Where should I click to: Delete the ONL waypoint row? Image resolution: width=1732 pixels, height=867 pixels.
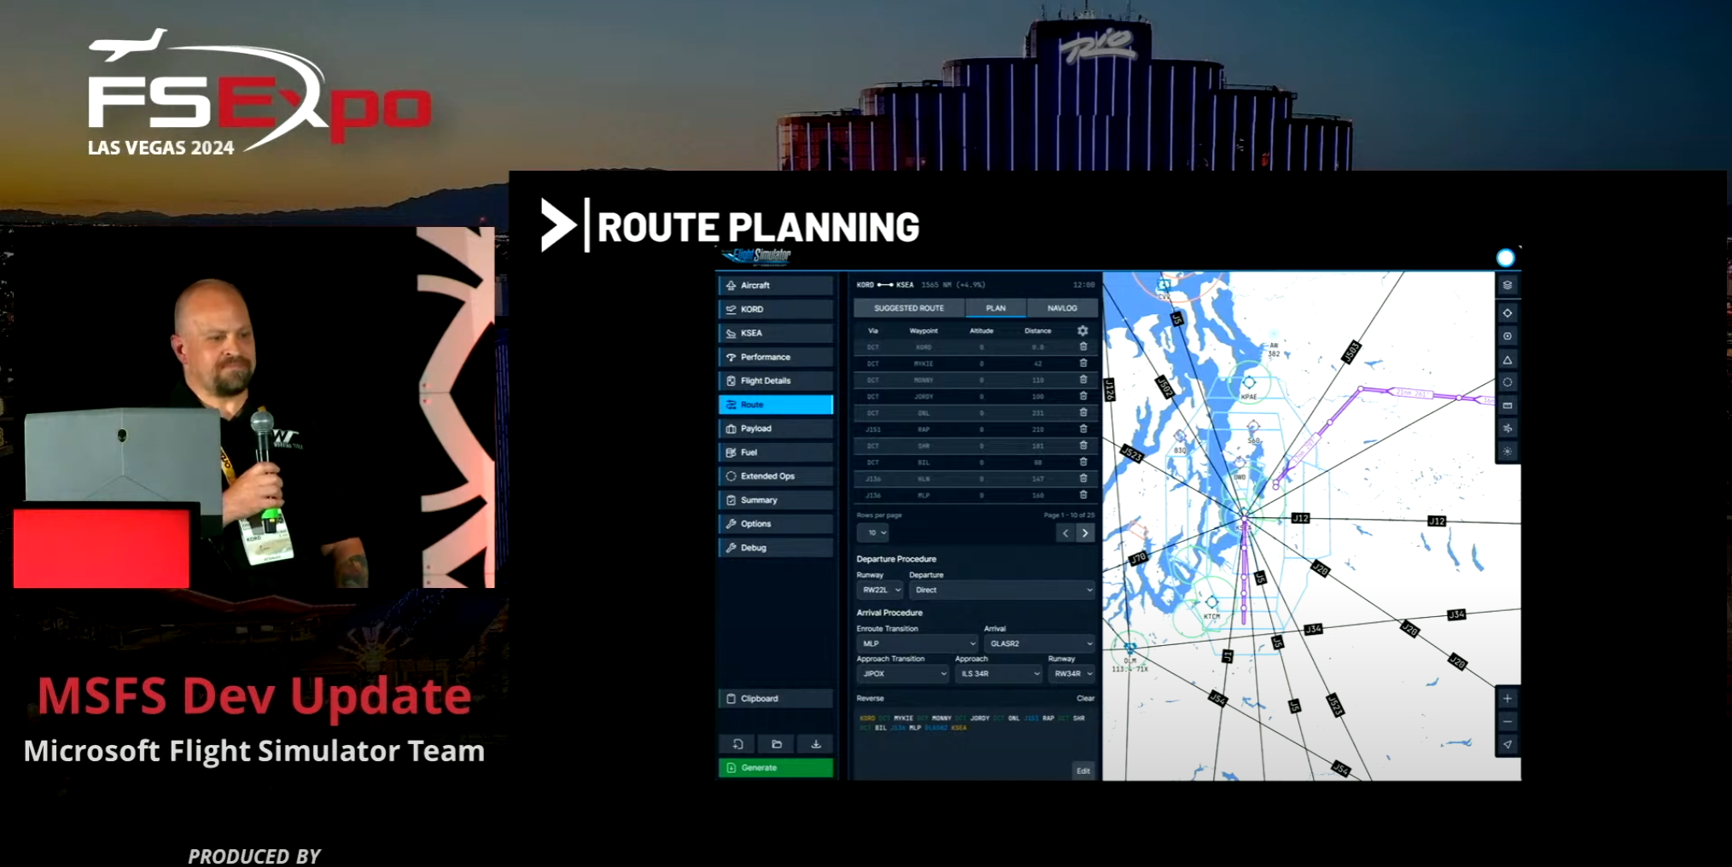coord(1083,413)
